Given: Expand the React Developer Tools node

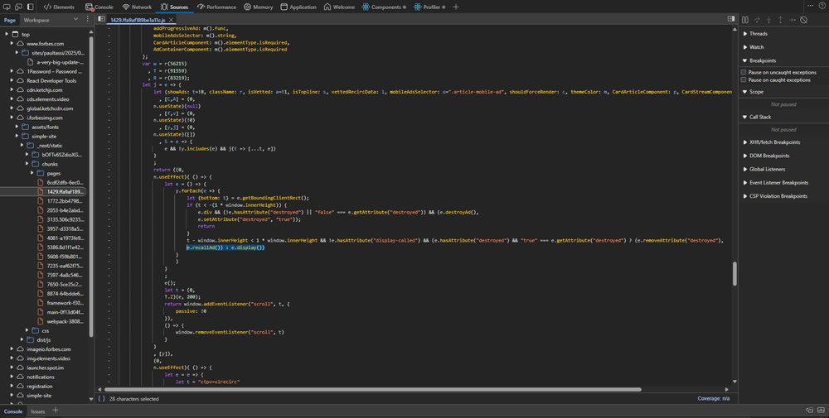Looking at the screenshot, I should (x=12, y=81).
